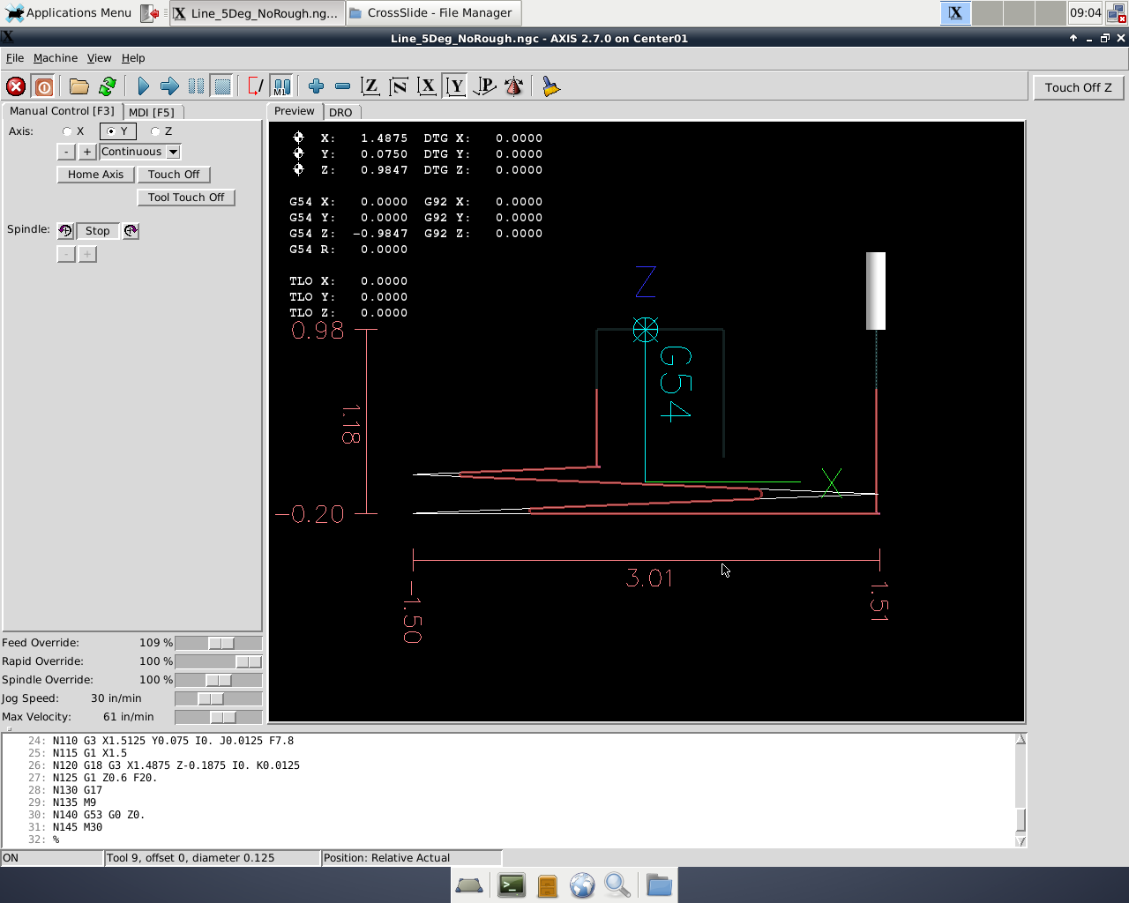The width and height of the screenshot is (1129, 903).
Task: Click the Reload program icon
Action: pos(107,86)
